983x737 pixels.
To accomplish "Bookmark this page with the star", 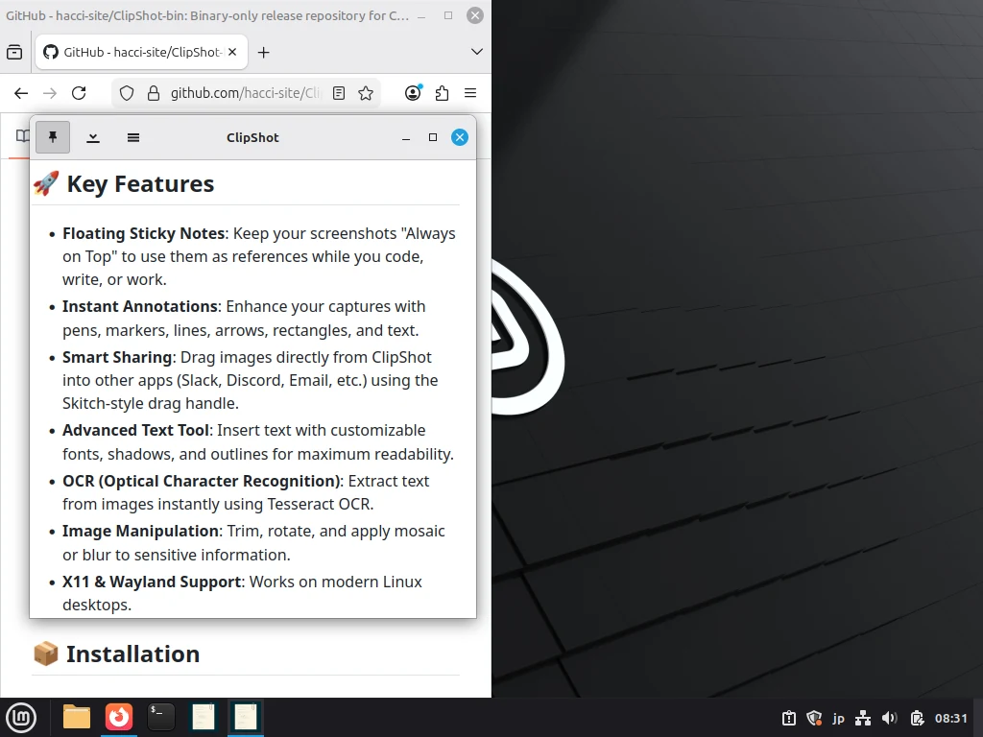I will point(366,93).
